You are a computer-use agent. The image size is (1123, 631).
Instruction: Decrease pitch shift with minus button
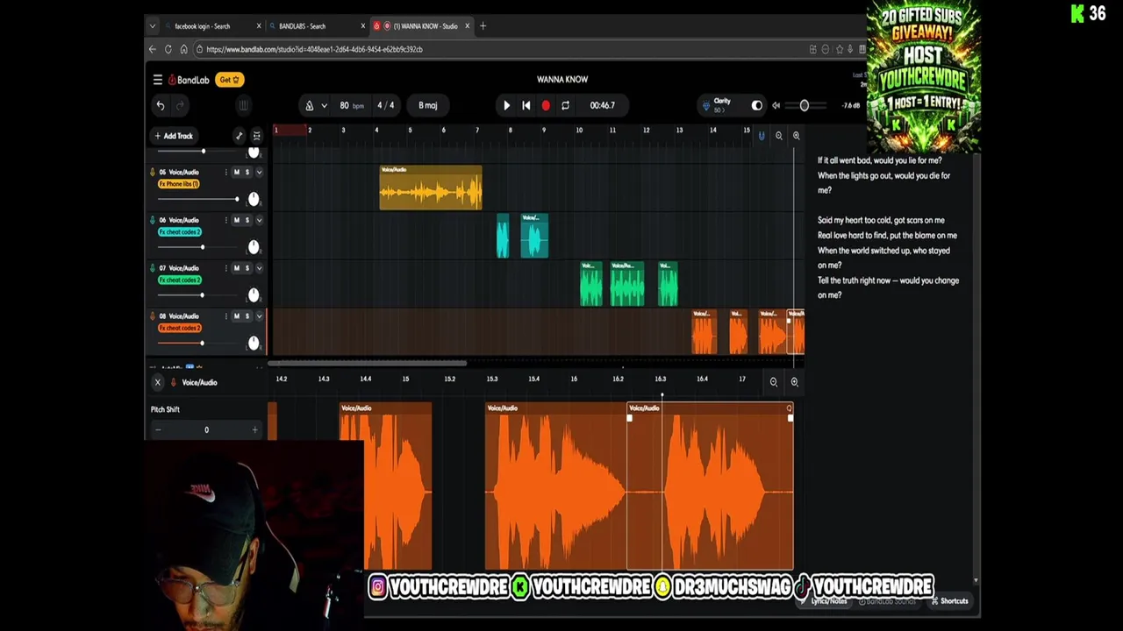click(x=158, y=429)
